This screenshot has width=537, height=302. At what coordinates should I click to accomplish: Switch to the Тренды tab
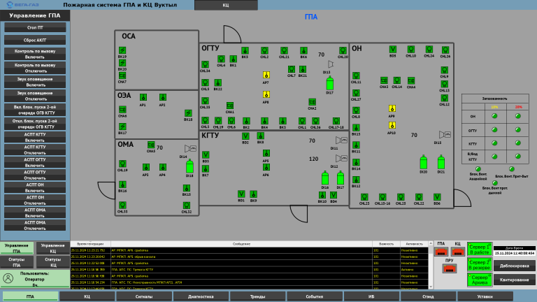click(x=257, y=296)
